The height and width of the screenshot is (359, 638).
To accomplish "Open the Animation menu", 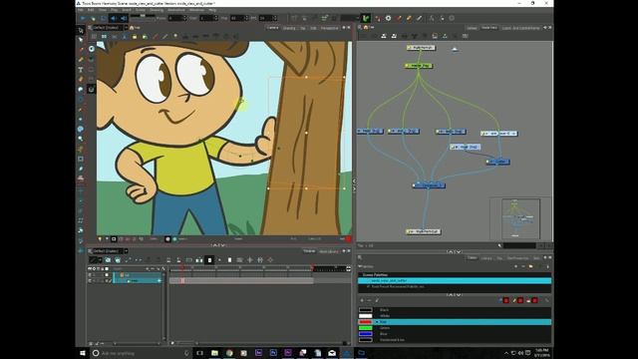I will coord(176,10).
